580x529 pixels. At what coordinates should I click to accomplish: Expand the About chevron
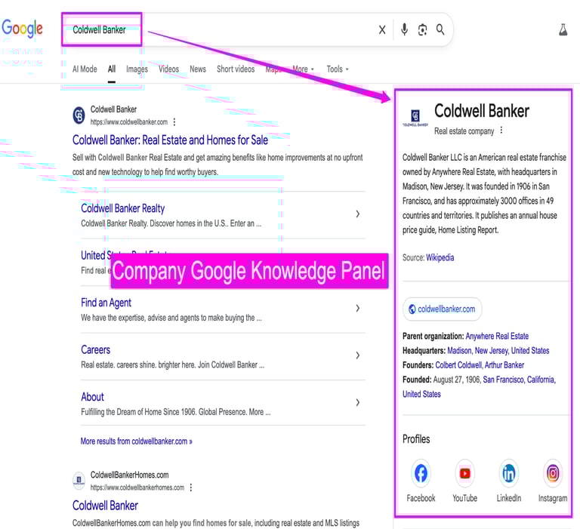(x=358, y=402)
